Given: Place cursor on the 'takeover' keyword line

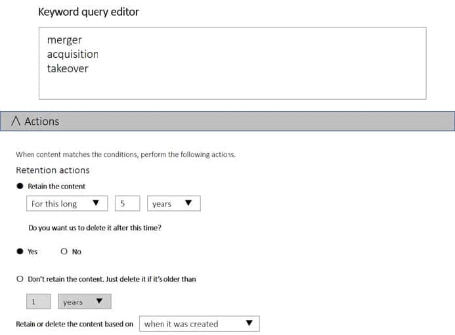Looking at the screenshot, I should coord(68,68).
